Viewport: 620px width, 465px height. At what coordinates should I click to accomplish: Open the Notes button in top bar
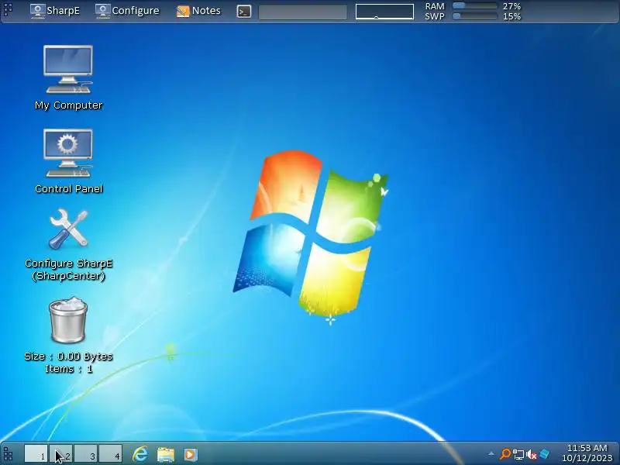(198, 11)
